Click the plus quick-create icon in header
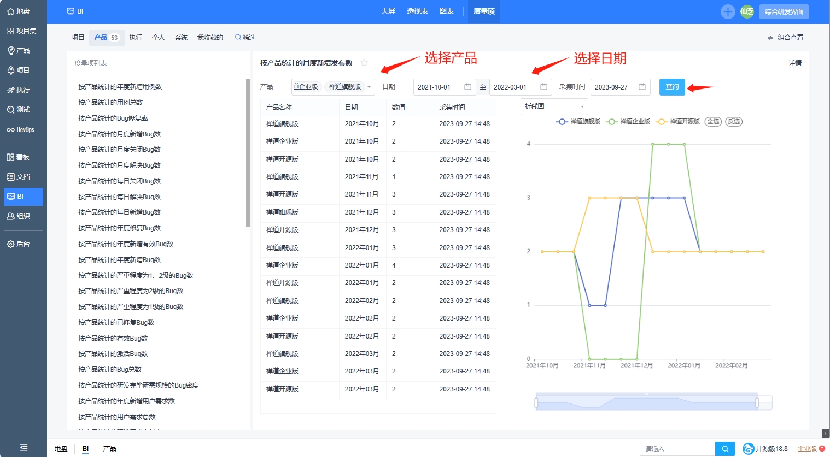Viewport: 830px width, 457px height. [x=727, y=11]
